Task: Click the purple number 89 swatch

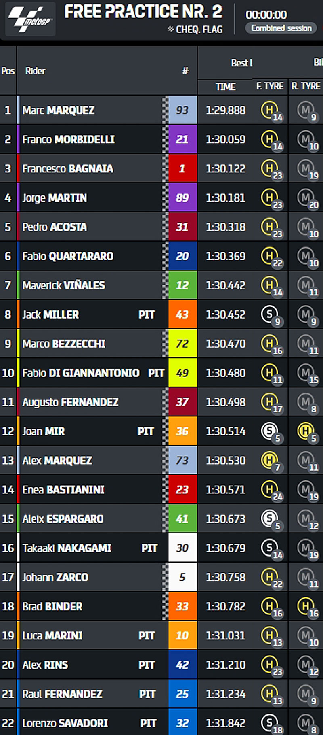Action: (182, 198)
